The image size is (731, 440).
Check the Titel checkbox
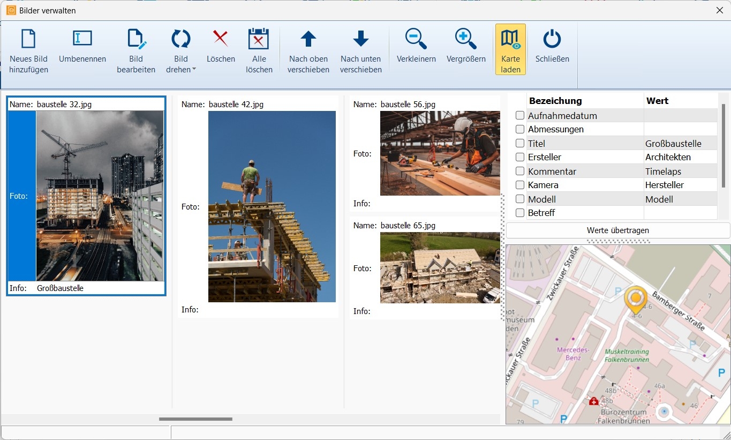pyautogui.click(x=519, y=143)
